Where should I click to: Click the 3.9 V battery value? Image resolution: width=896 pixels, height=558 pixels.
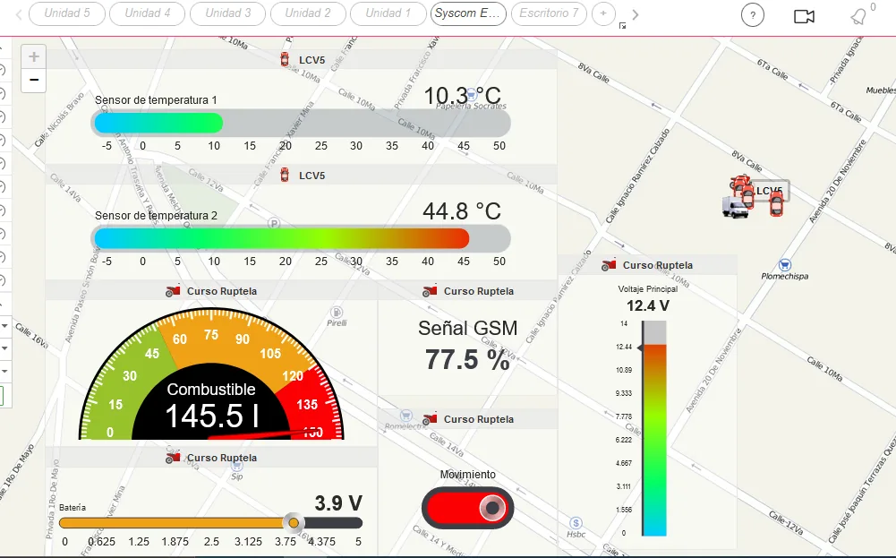pyautogui.click(x=338, y=503)
